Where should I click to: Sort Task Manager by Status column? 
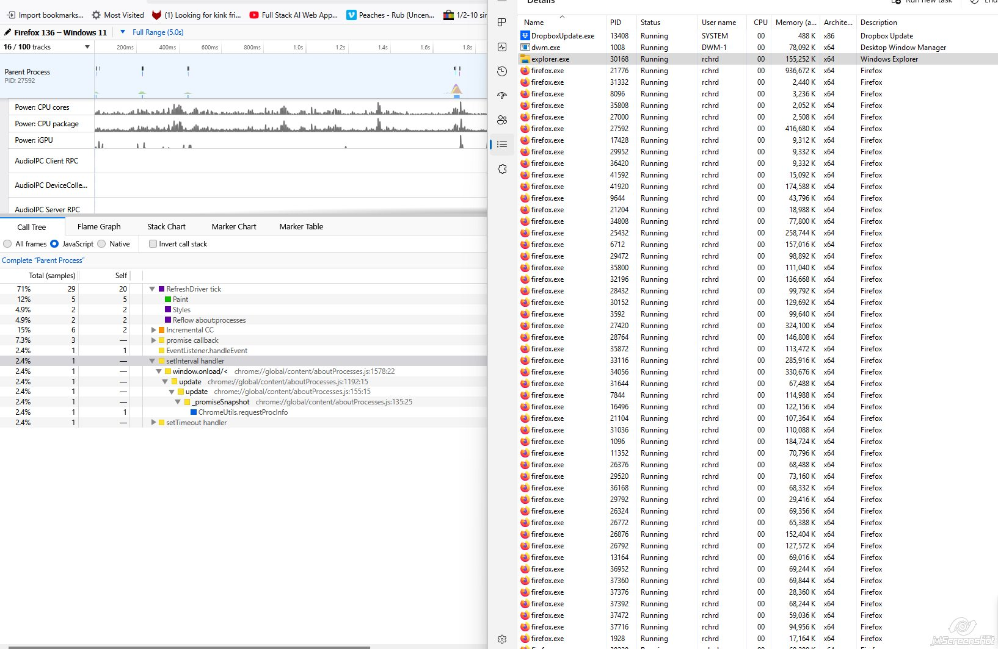(x=667, y=23)
